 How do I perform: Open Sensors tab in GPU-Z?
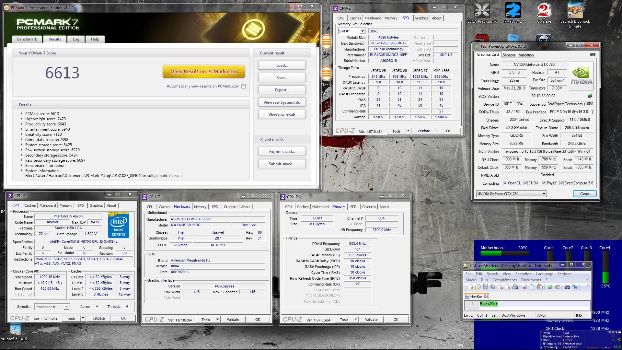click(509, 55)
